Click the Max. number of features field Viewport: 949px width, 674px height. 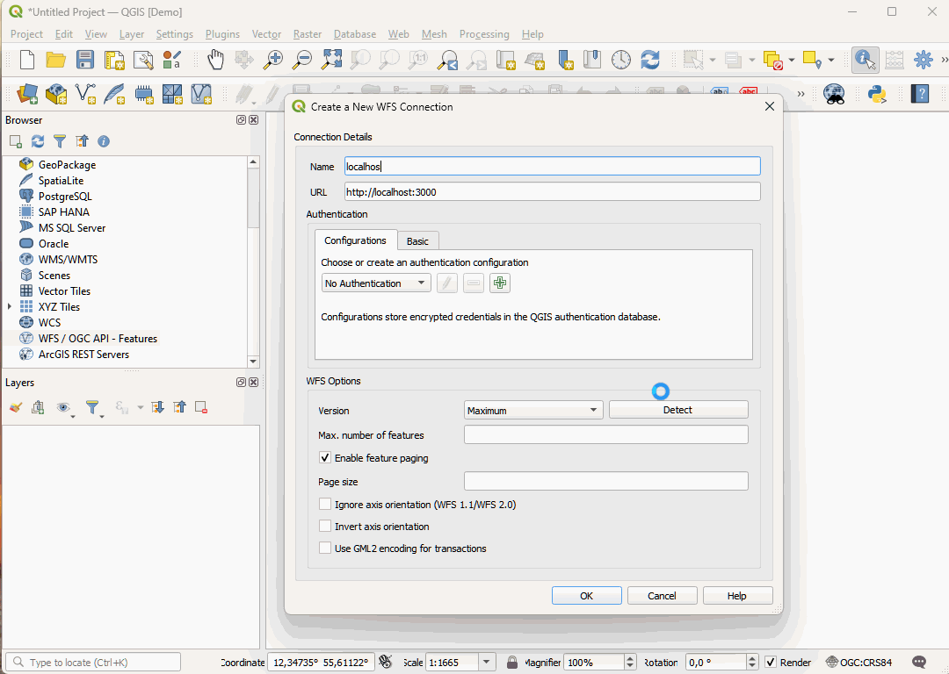point(605,434)
